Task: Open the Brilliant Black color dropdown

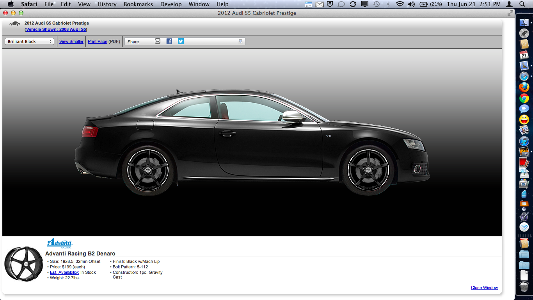Action: click(29, 41)
